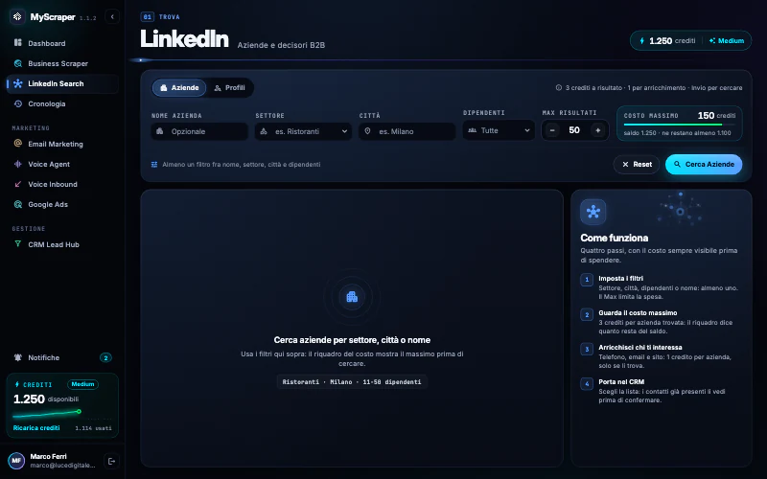Click the MyScraper logo icon
Viewport: 767px width, 479px height.
click(17, 16)
